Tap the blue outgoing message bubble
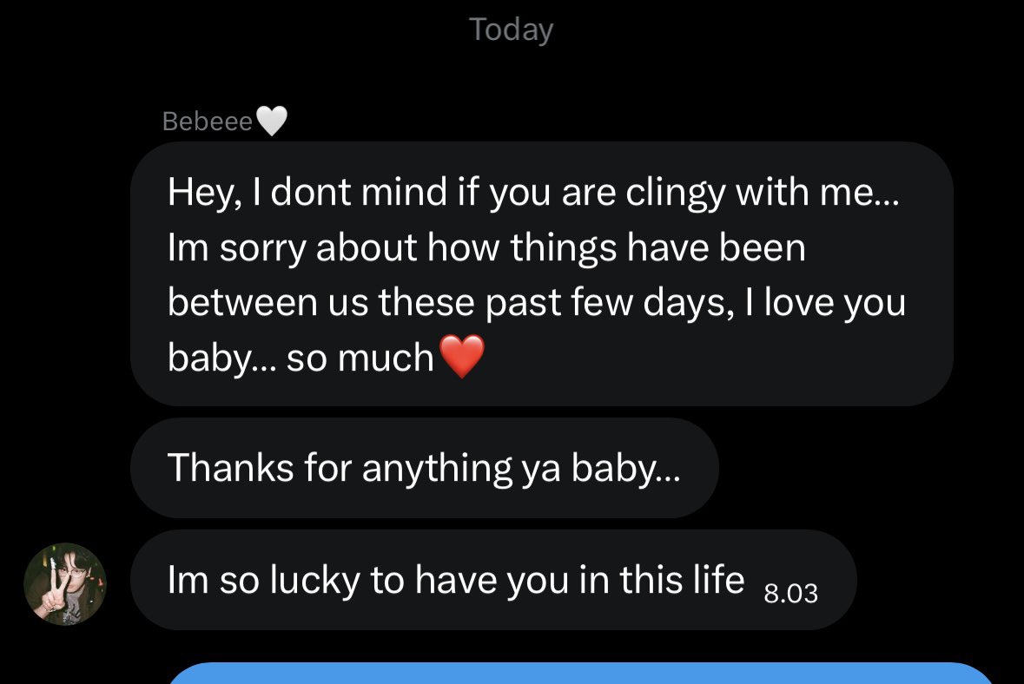Image resolution: width=1024 pixels, height=684 pixels. (581, 674)
